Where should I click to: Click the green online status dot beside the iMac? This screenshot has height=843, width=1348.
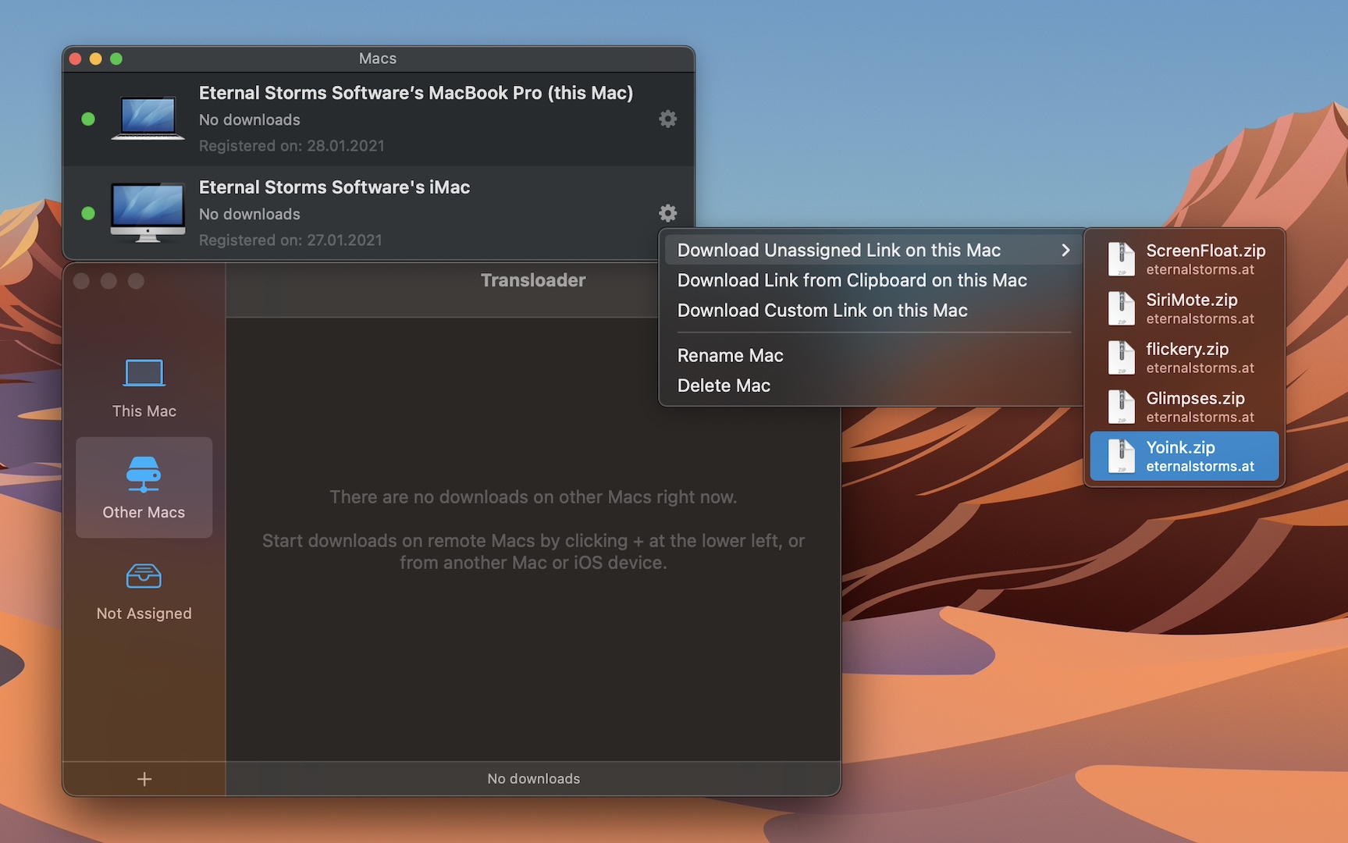[x=88, y=213]
